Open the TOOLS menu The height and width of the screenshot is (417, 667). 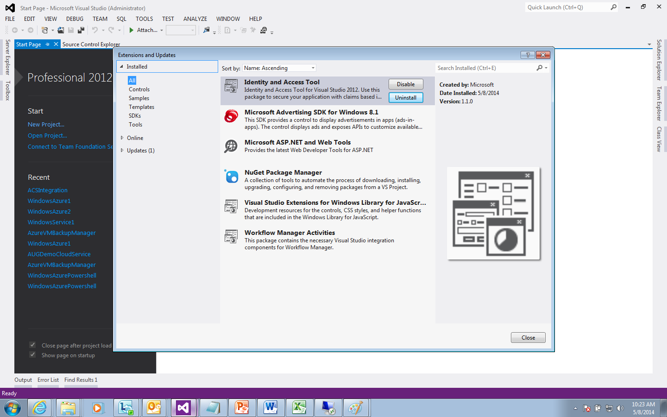tap(145, 19)
